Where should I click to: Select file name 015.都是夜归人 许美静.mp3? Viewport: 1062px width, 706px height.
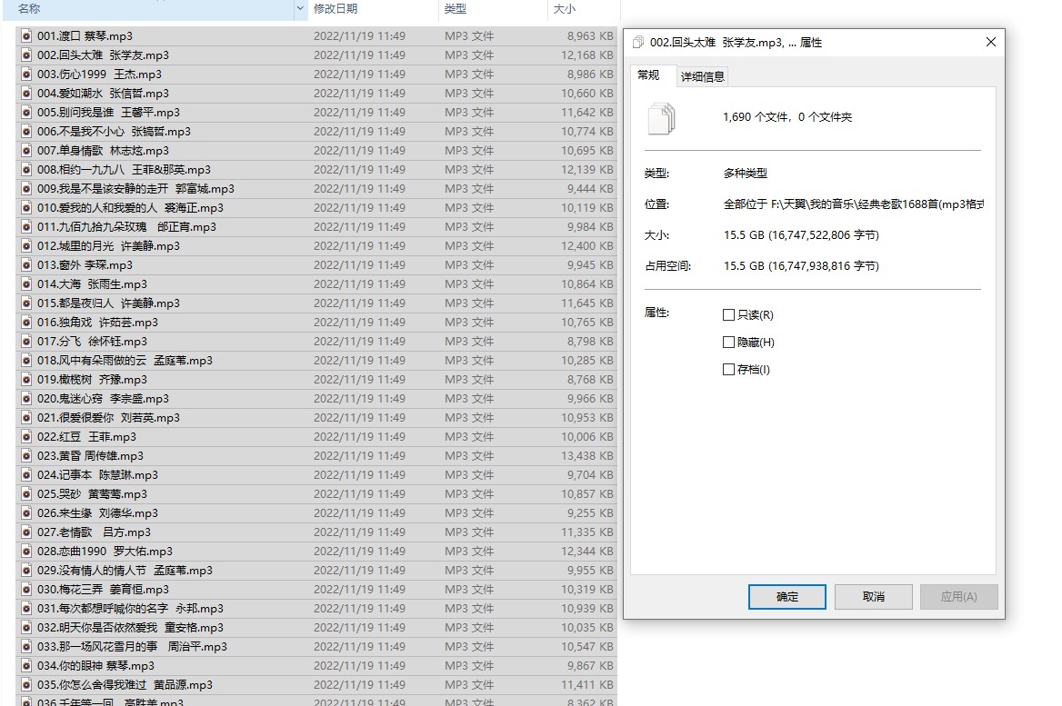point(108,303)
